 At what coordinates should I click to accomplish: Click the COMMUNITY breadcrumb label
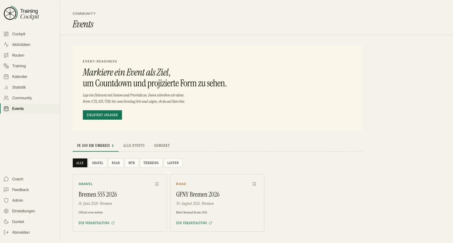[84, 14]
